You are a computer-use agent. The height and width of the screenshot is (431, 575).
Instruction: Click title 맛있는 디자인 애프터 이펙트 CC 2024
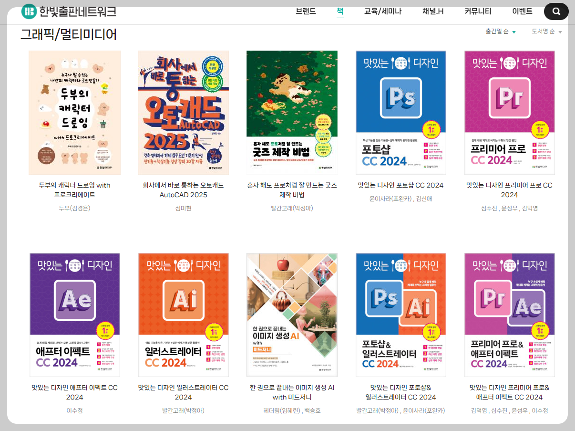click(74, 392)
